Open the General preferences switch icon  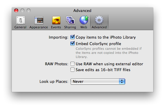click(21, 20)
